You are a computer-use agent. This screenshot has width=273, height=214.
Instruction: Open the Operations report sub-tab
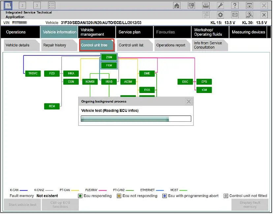tap(172, 45)
